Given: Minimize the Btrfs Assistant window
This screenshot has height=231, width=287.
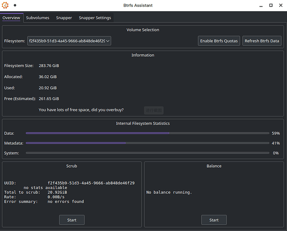Looking at the screenshot, I should 261,5.
